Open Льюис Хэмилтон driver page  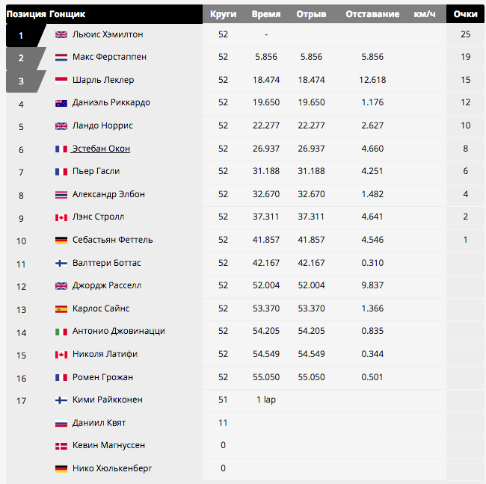coord(108,34)
